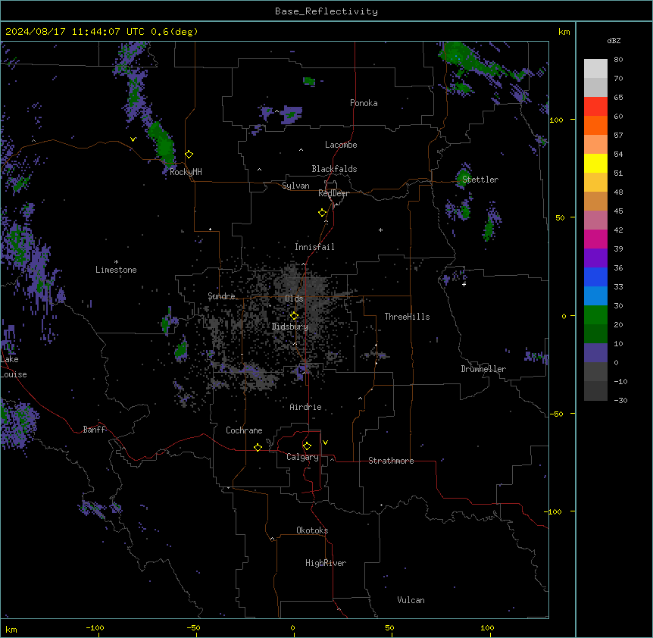Click the yellow marker south of RedDeer
Screen dimensions: 653x638
tap(323, 213)
